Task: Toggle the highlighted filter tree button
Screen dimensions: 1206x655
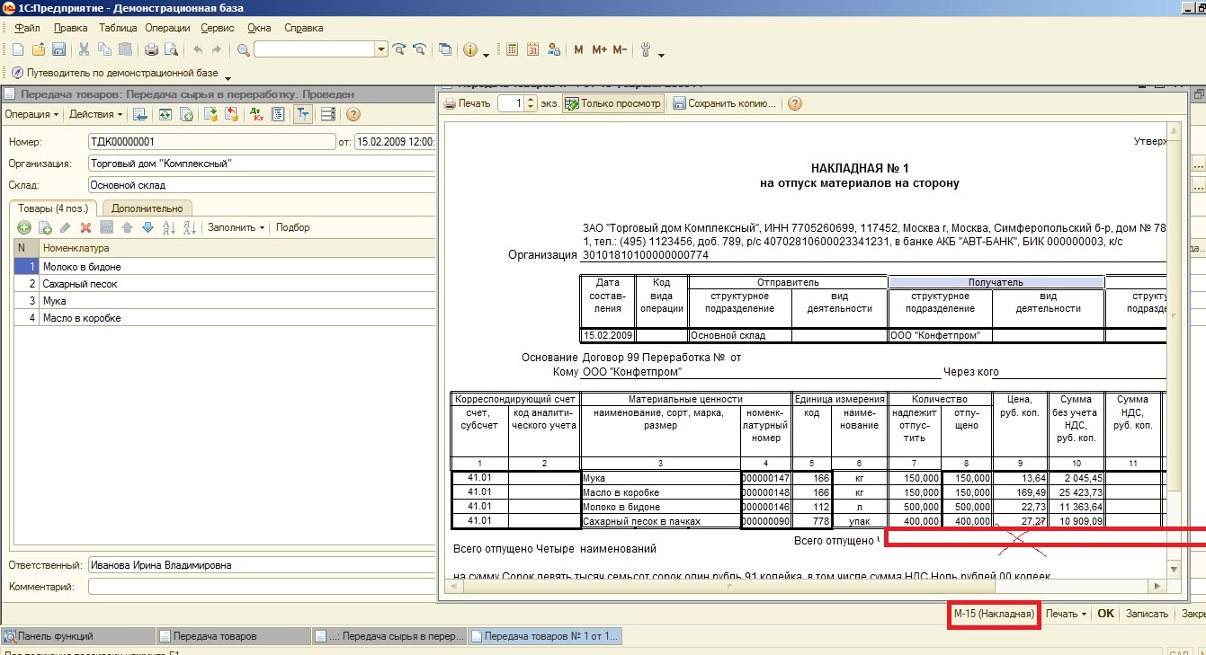Action: 302,114
